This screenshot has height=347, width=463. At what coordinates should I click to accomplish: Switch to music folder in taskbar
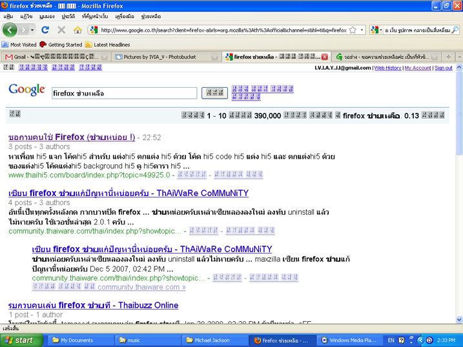pyautogui.click(x=148, y=340)
